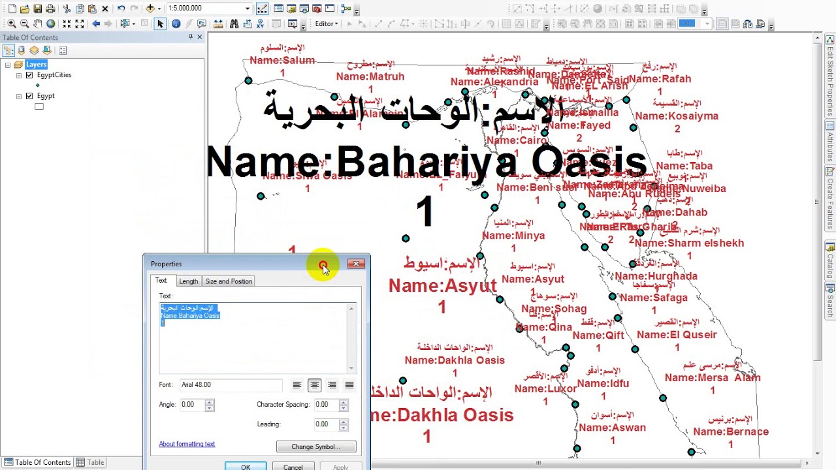836x470 pixels.
Task: Select the Pan hand tool
Action: pos(38,23)
